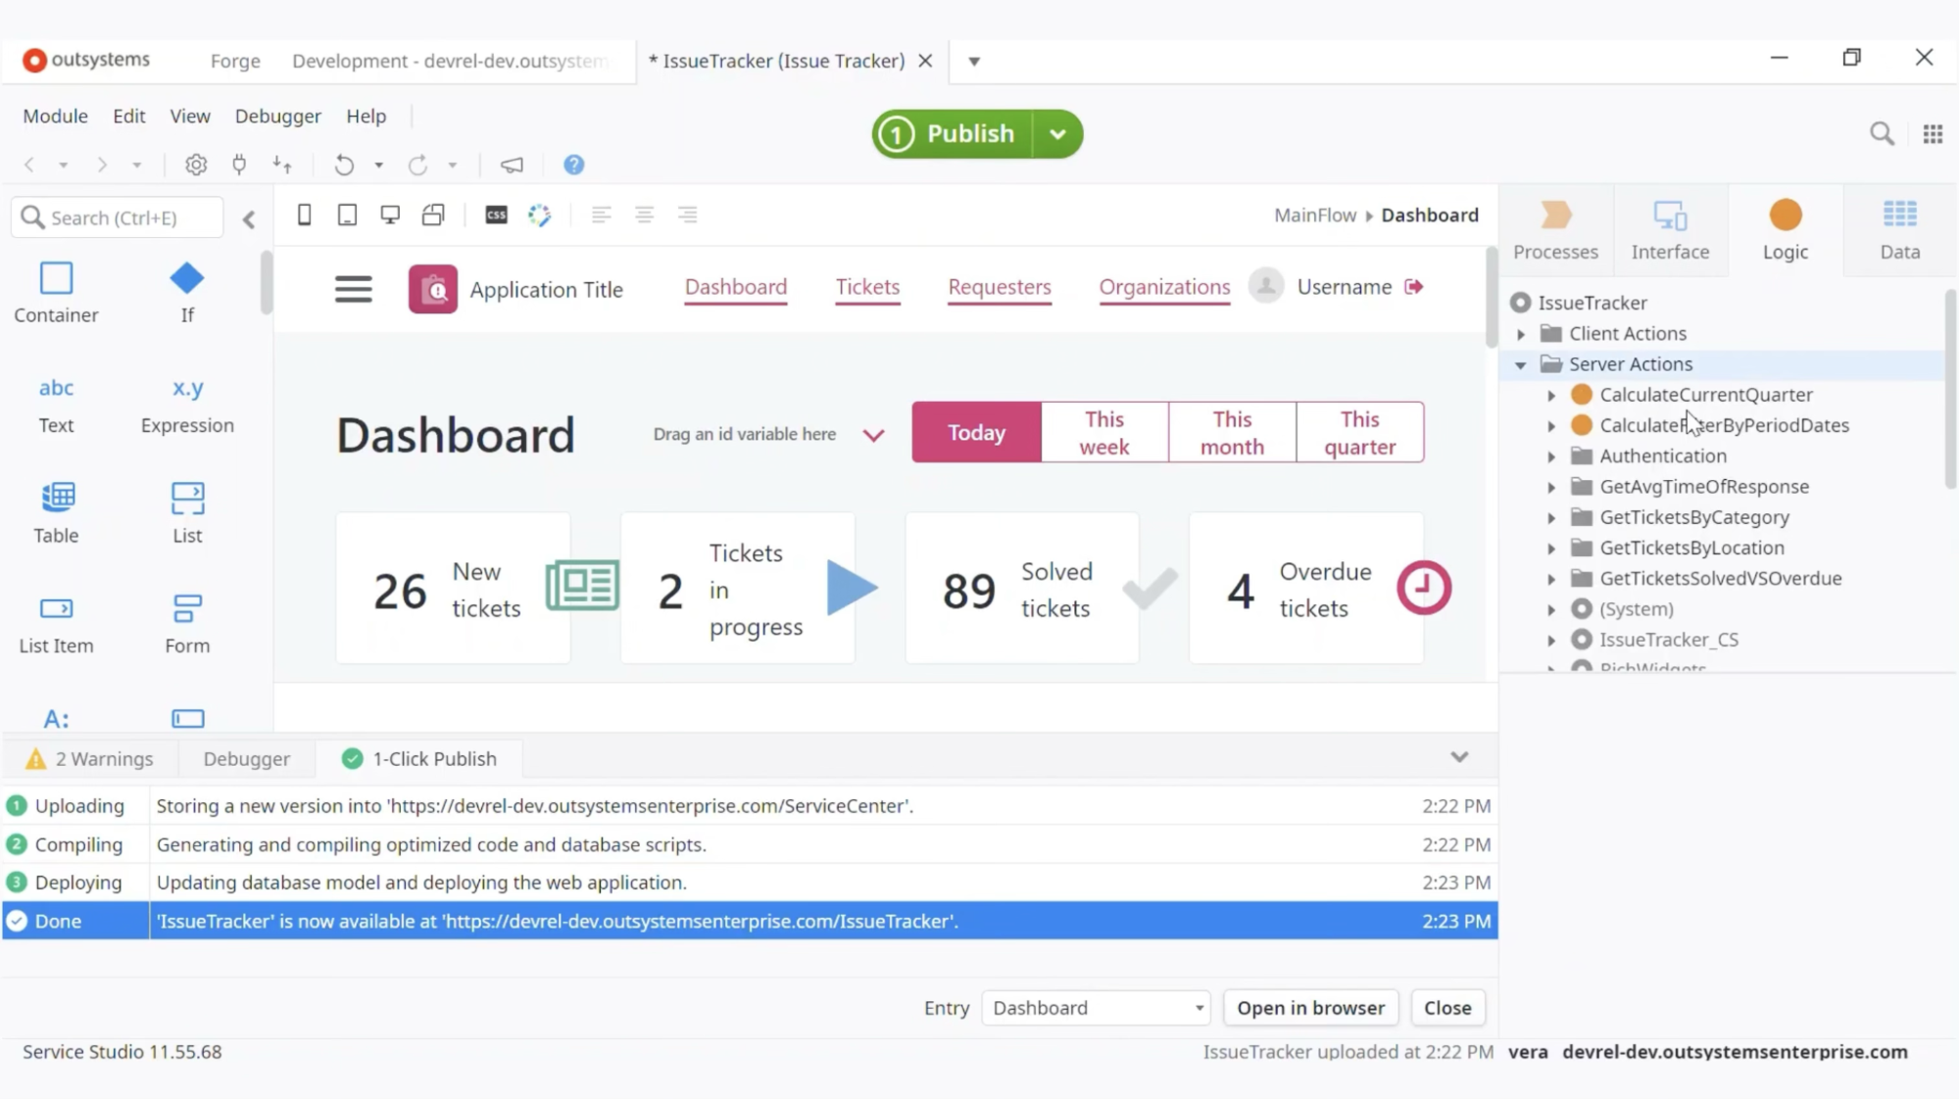Align text center

pyautogui.click(x=644, y=215)
